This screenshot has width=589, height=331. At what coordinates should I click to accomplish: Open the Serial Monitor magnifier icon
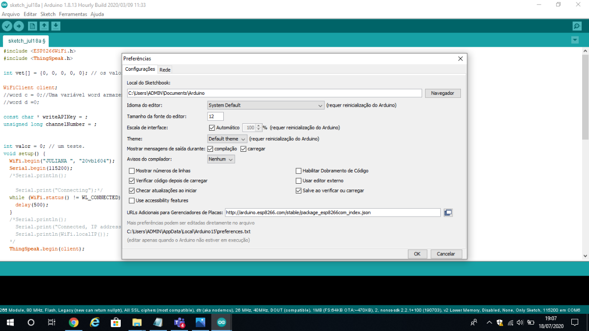click(x=577, y=26)
